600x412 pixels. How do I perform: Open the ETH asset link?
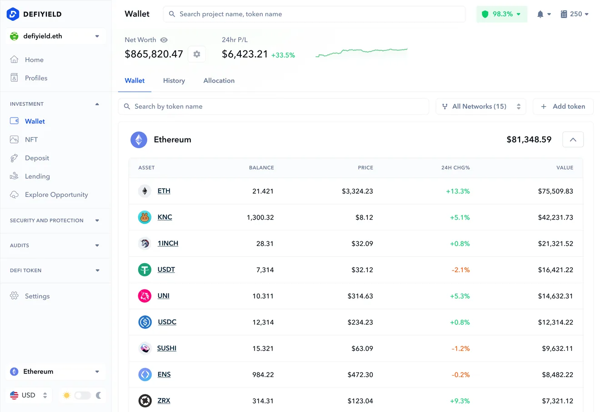(164, 191)
